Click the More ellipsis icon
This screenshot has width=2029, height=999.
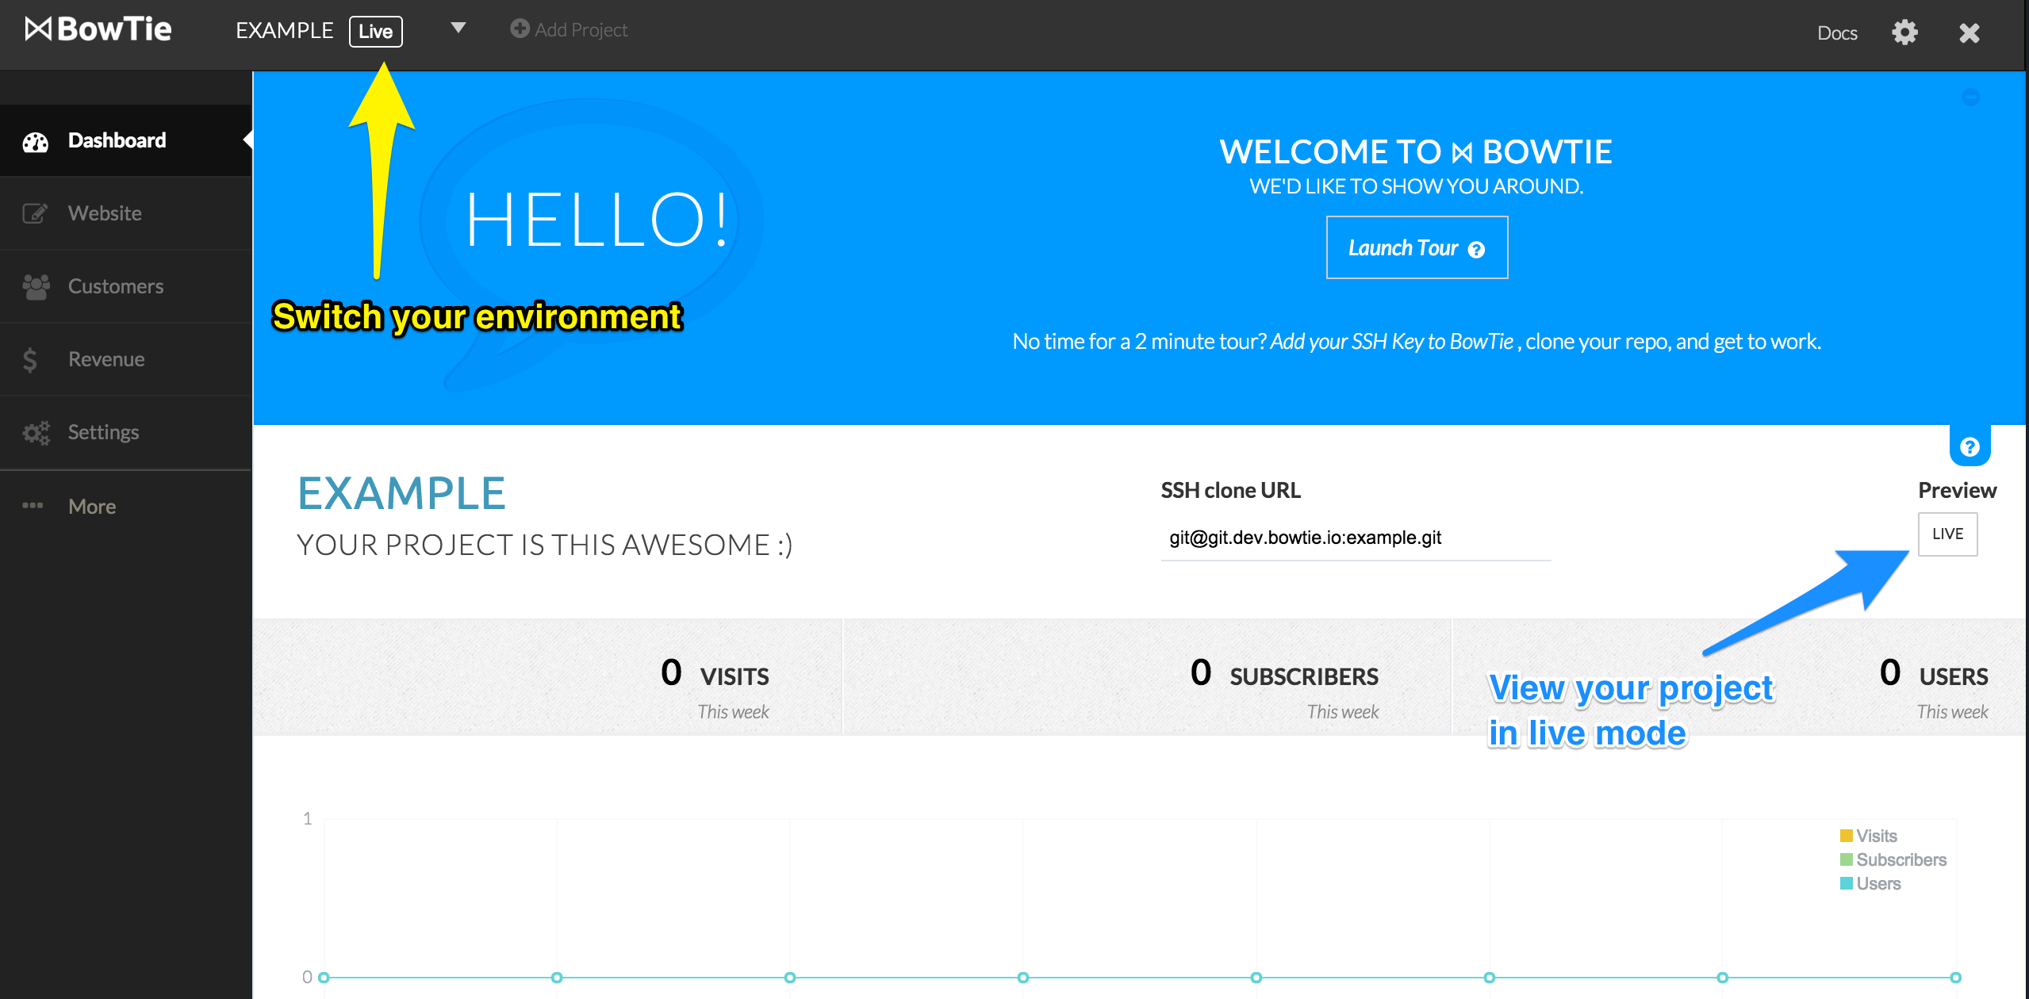(x=33, y=506)
